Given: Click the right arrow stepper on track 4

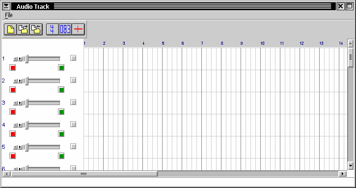Looking at the screenshot, I should click(x=20, y=125).
